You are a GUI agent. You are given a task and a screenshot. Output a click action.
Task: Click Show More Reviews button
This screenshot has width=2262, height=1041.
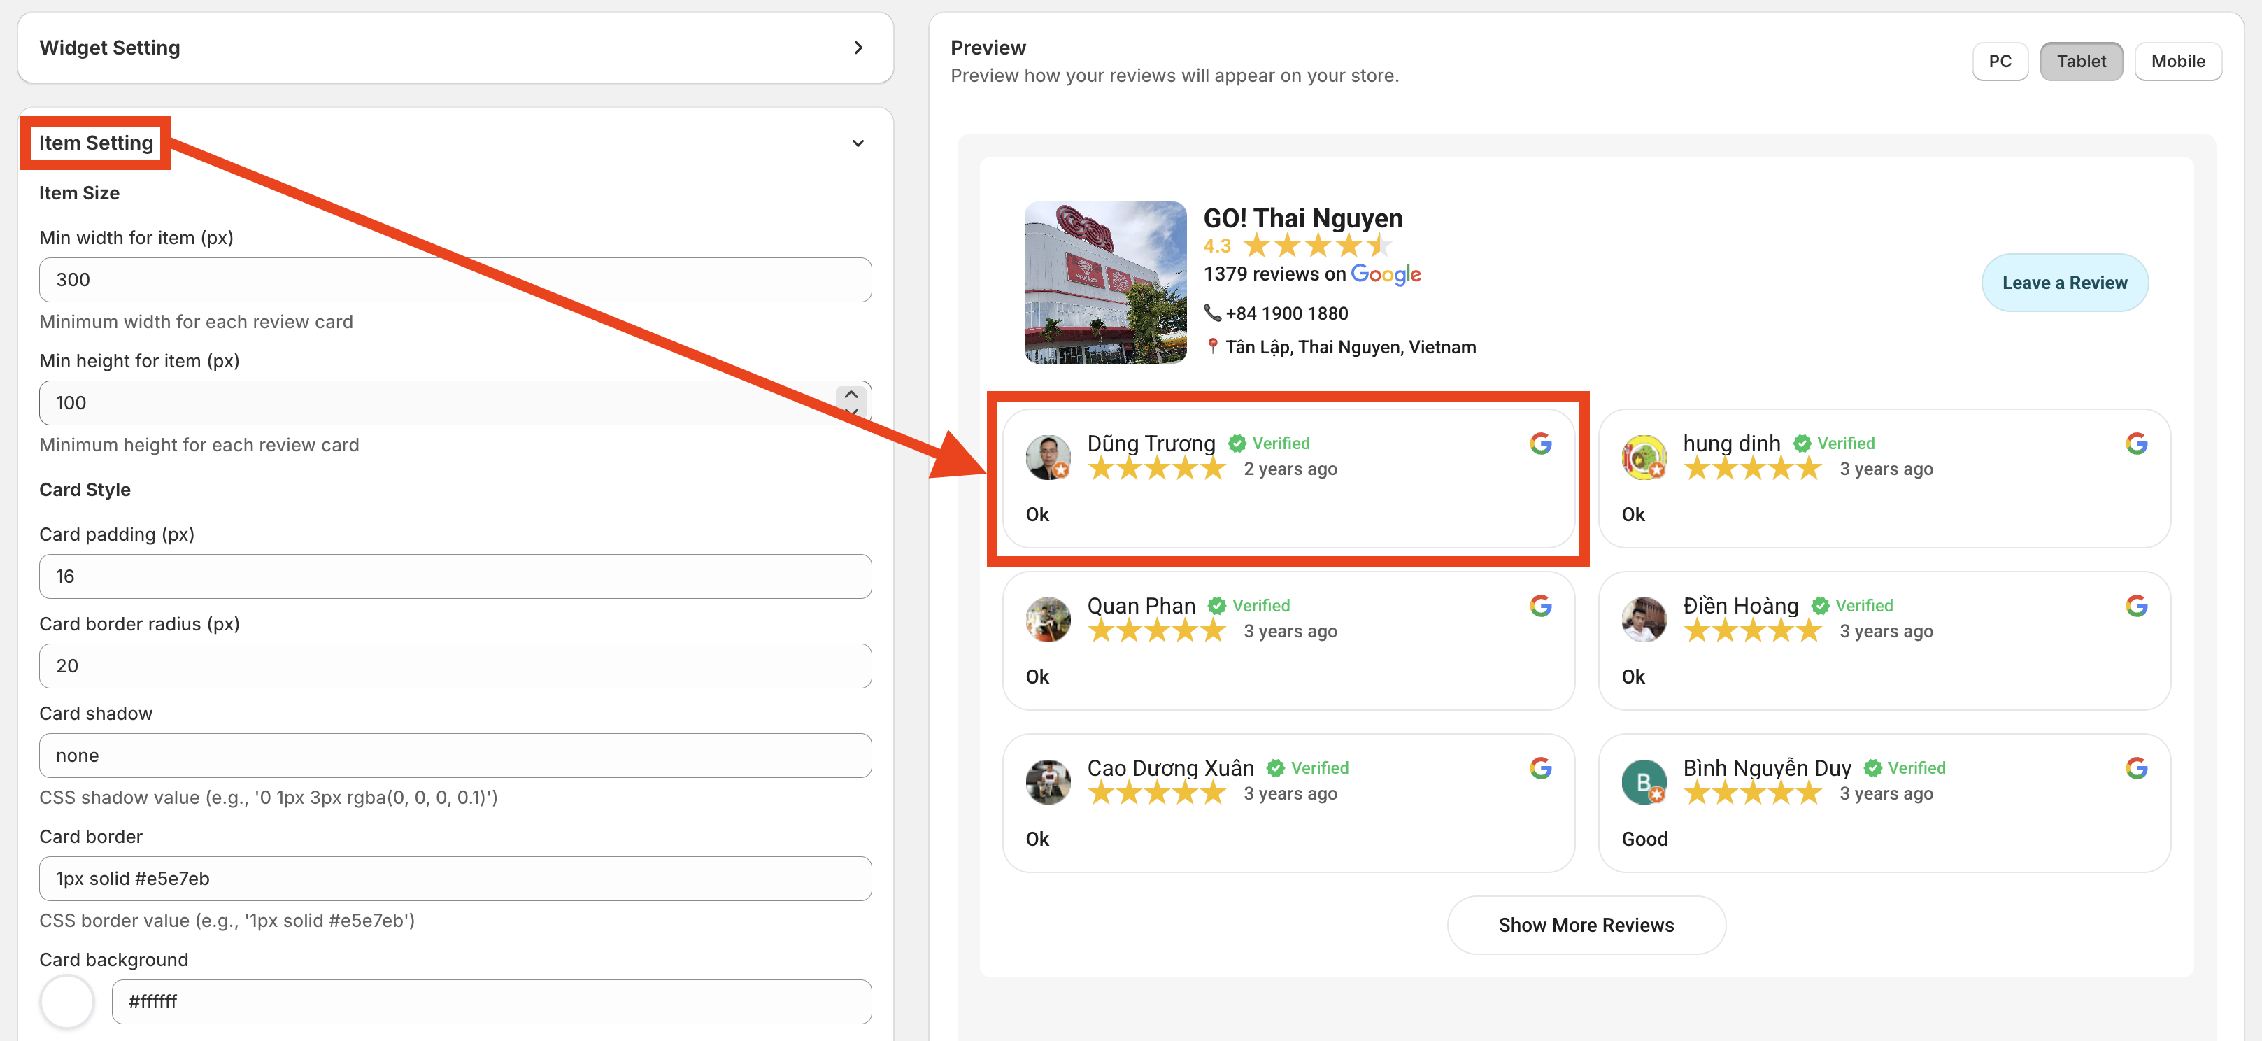[x=1585, y=925]
